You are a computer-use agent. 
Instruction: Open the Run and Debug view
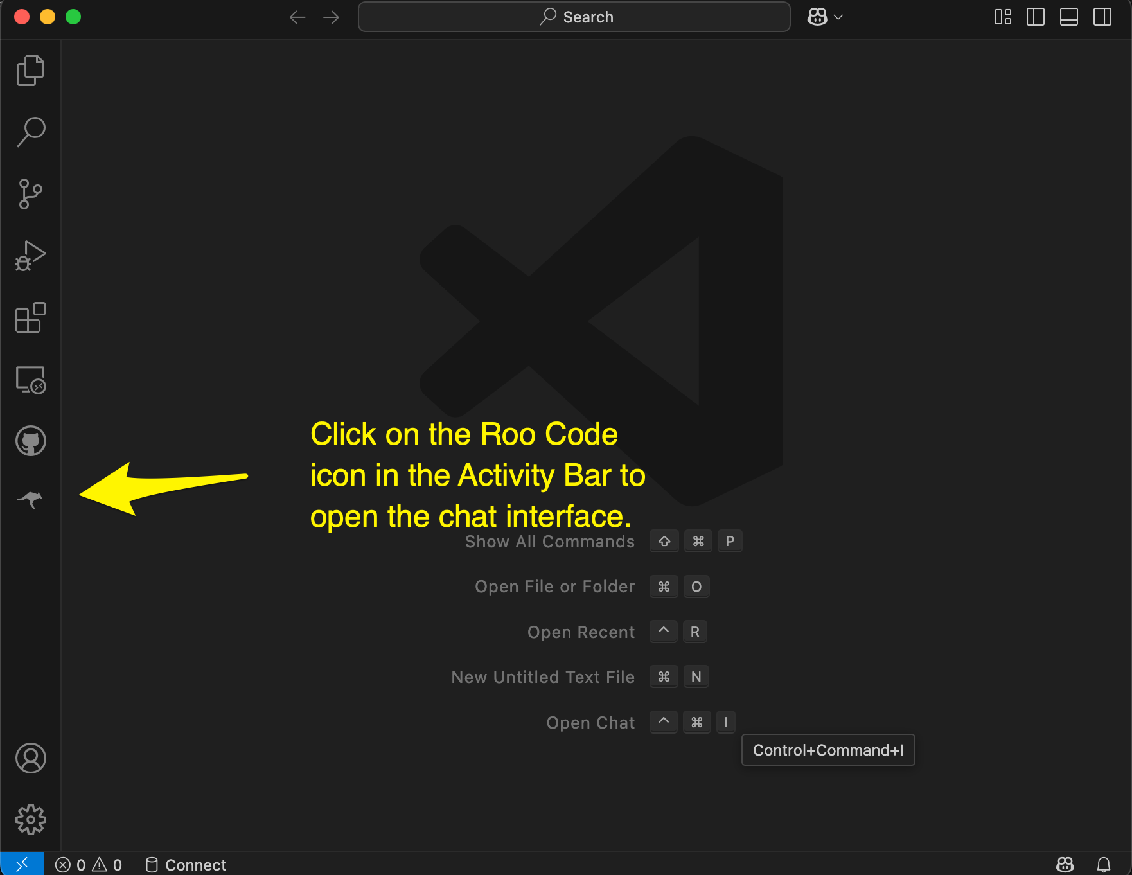[30, 255]
